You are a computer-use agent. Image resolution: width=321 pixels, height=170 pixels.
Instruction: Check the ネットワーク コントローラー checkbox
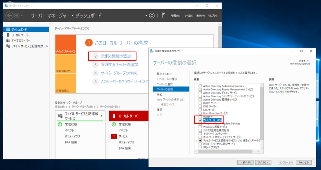point(200,134)
